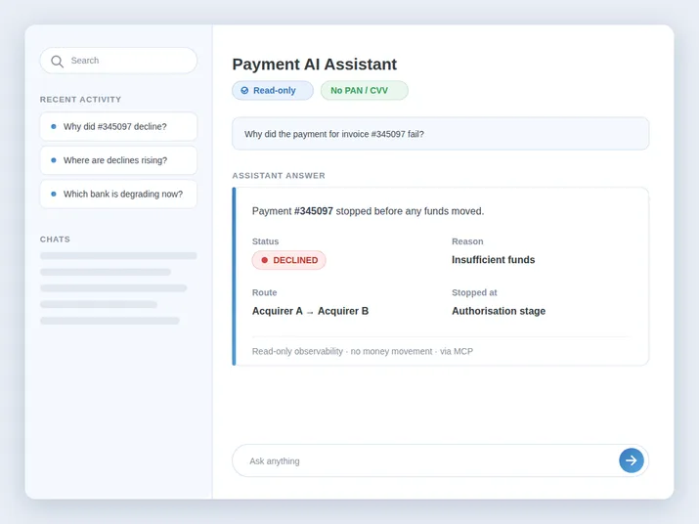
Task: Click the Read-only badge label
Action: tap(274, 91)
